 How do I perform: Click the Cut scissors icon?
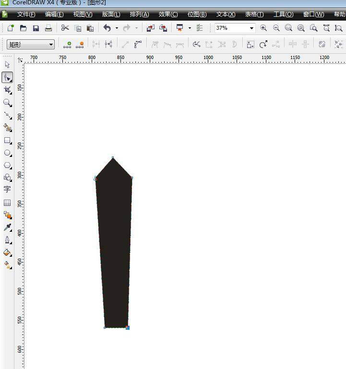(x=65, y=28)
